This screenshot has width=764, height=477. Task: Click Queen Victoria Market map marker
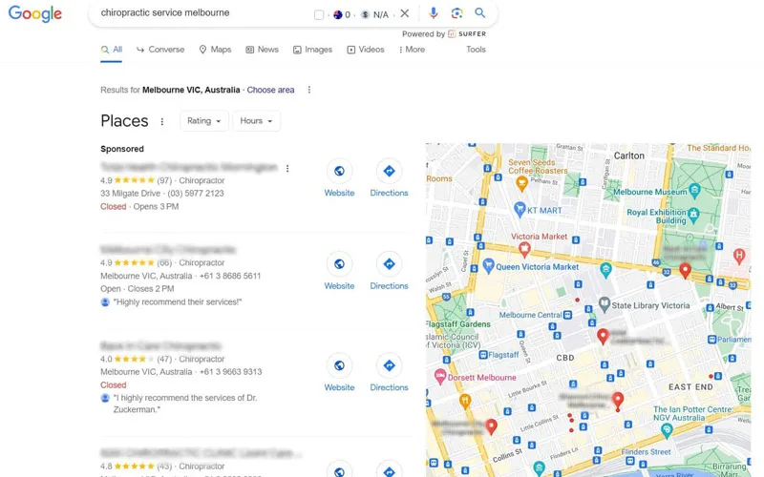[x=488, y=266]
